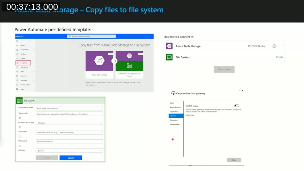Open Connectors in the sidebar
This screenshot has width=304, height=171.
click(x=24, y=67)
